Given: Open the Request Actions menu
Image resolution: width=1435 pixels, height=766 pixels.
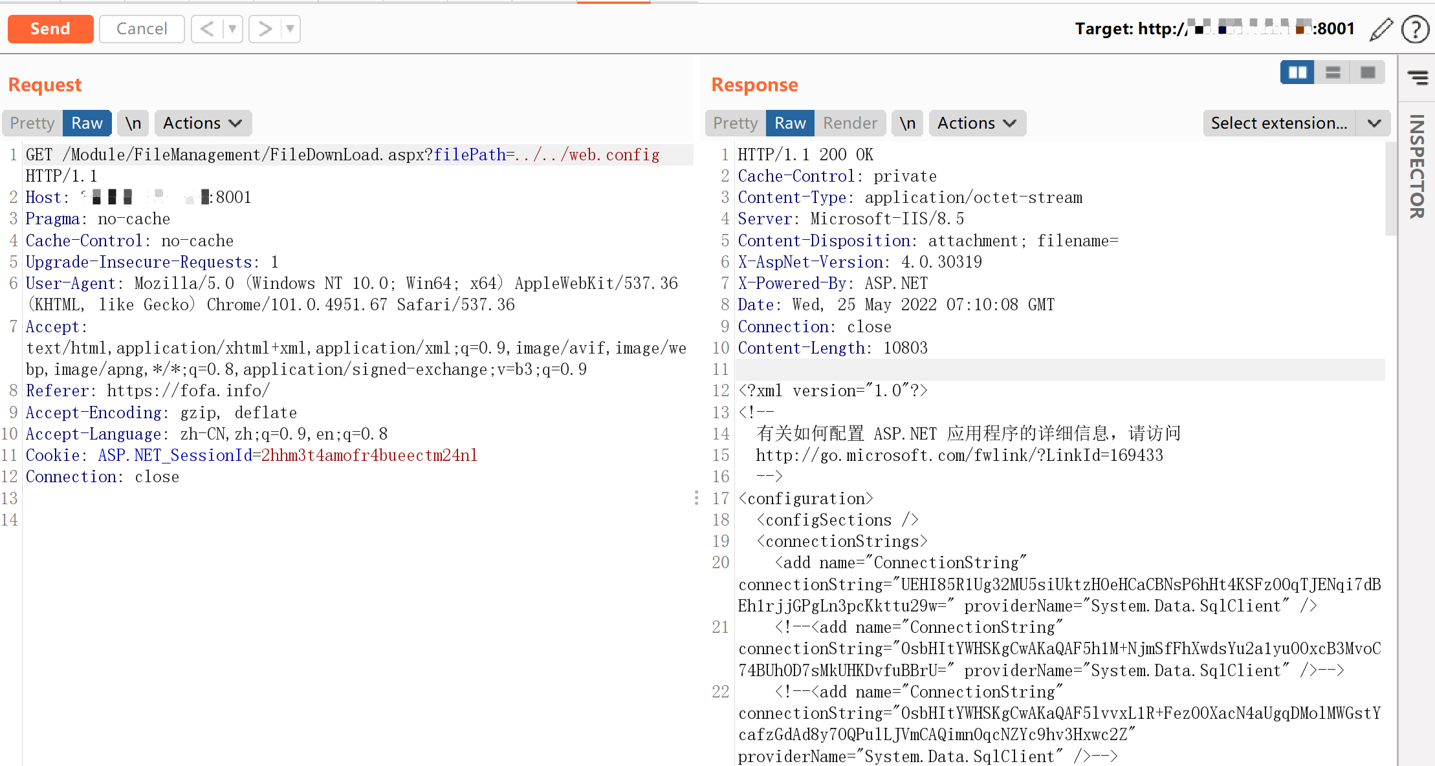Looking at the screenshot, I should tap(203, 123).
